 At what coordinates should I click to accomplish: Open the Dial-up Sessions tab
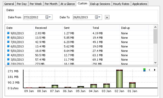(x=100, y=4)
